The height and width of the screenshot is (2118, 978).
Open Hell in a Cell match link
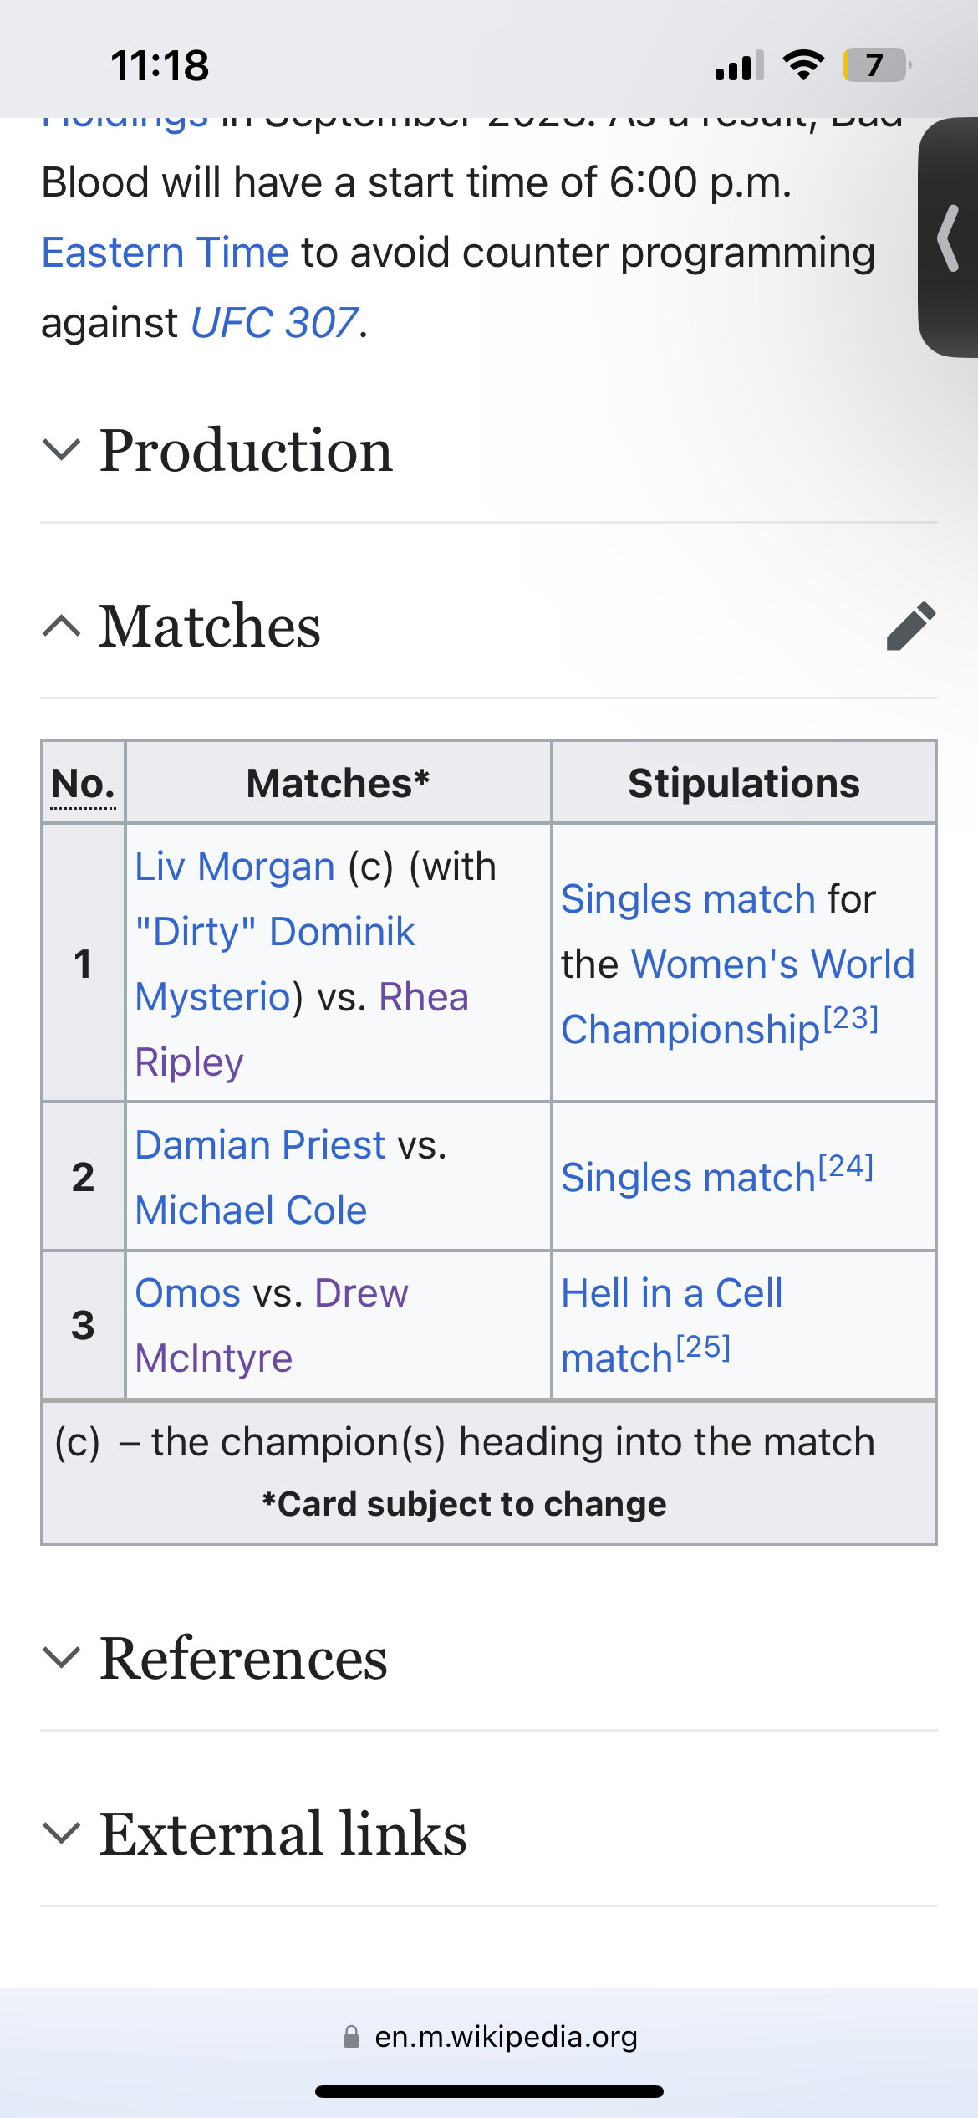pyautogui.click(x=671, y=1293)
